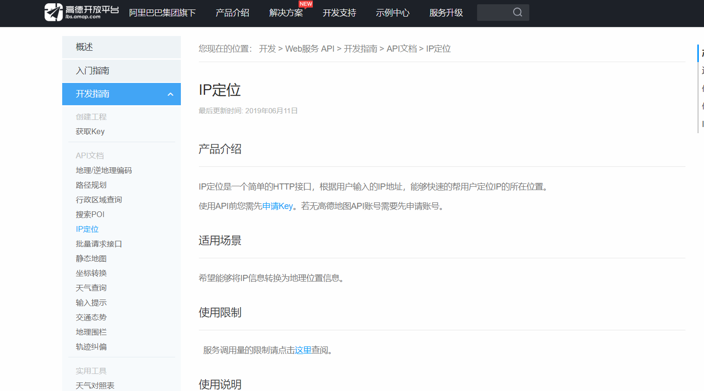Image resolution: width=704 pixels, height=391 pixels.
Task: Click the 适用场景 section heading
Action: (220, 241)
